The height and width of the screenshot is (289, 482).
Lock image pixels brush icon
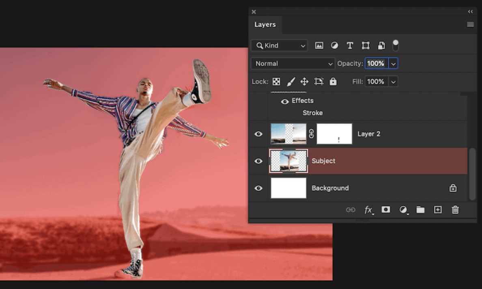click(290, 82)
